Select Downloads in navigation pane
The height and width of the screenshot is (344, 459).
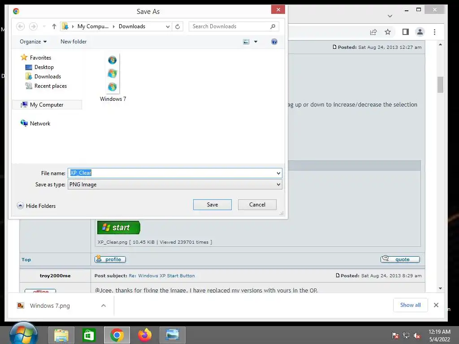(48, 76)
